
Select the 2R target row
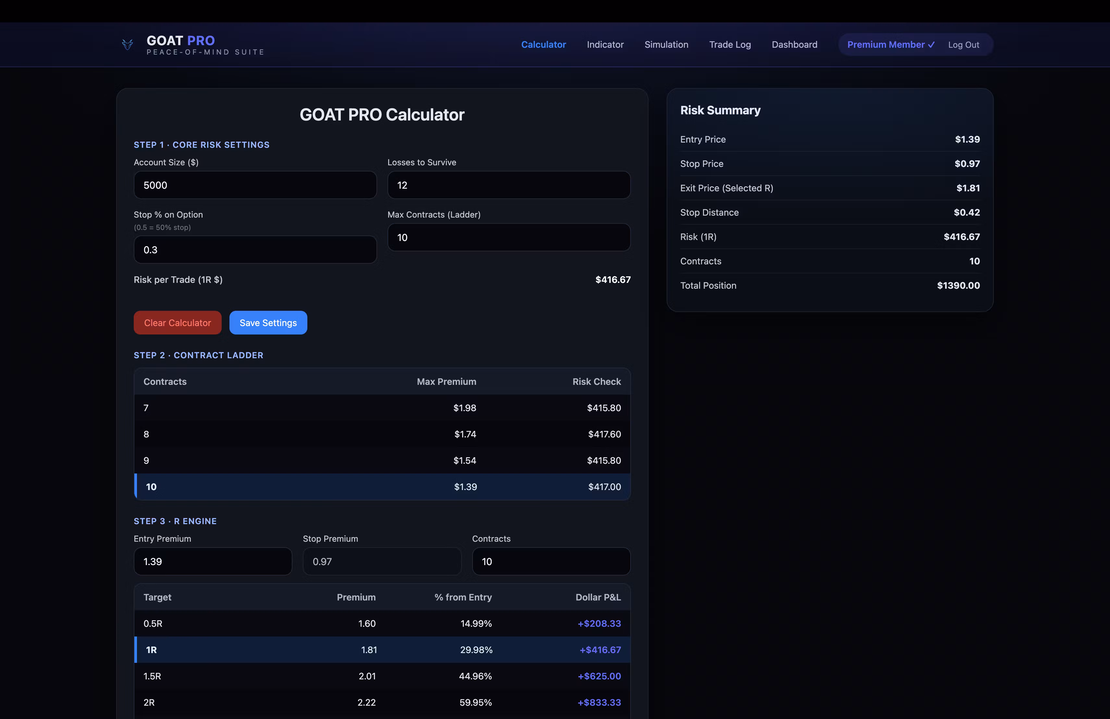click(x=382, y=703)
